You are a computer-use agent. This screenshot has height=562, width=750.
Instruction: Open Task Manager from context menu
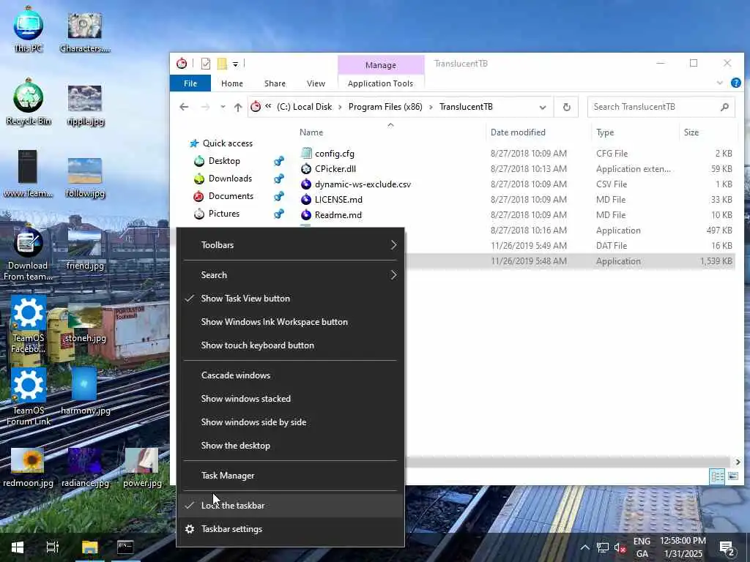[x=290, y=476]
